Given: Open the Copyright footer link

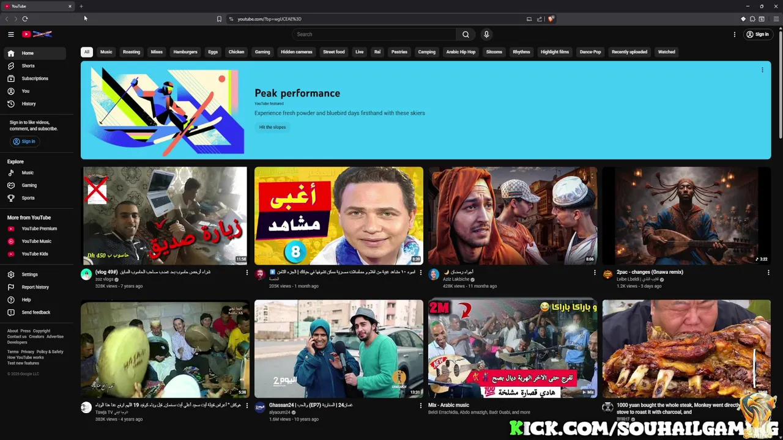Looking at the screenshot, I should [42, 331].
